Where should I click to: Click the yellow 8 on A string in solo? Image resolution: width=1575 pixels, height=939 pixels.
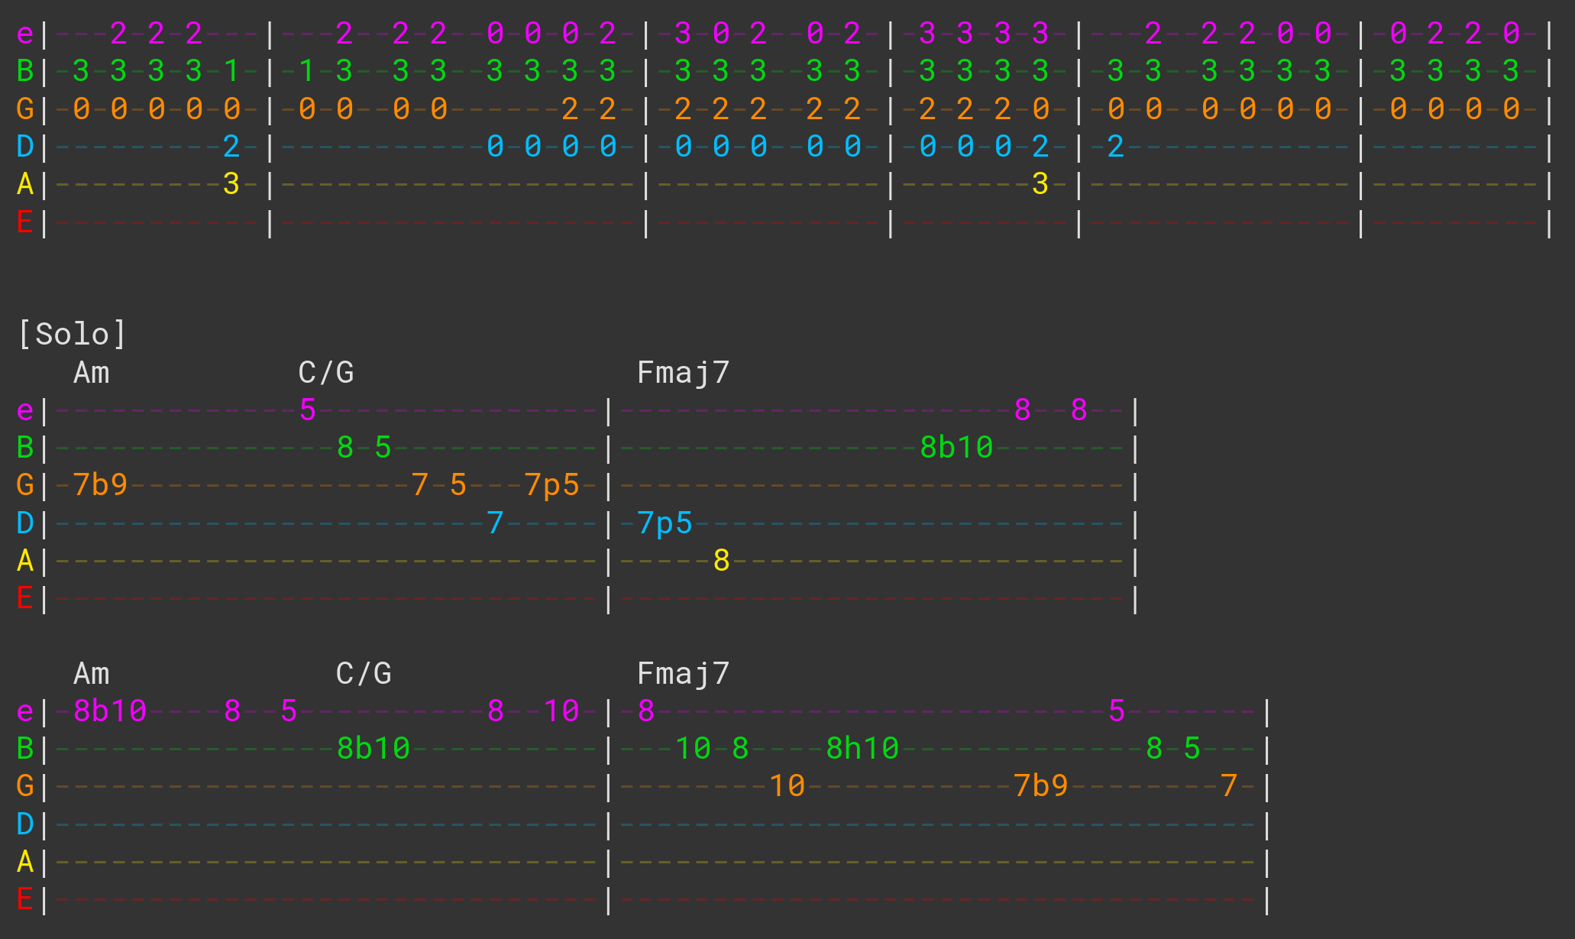coord(721,561)
